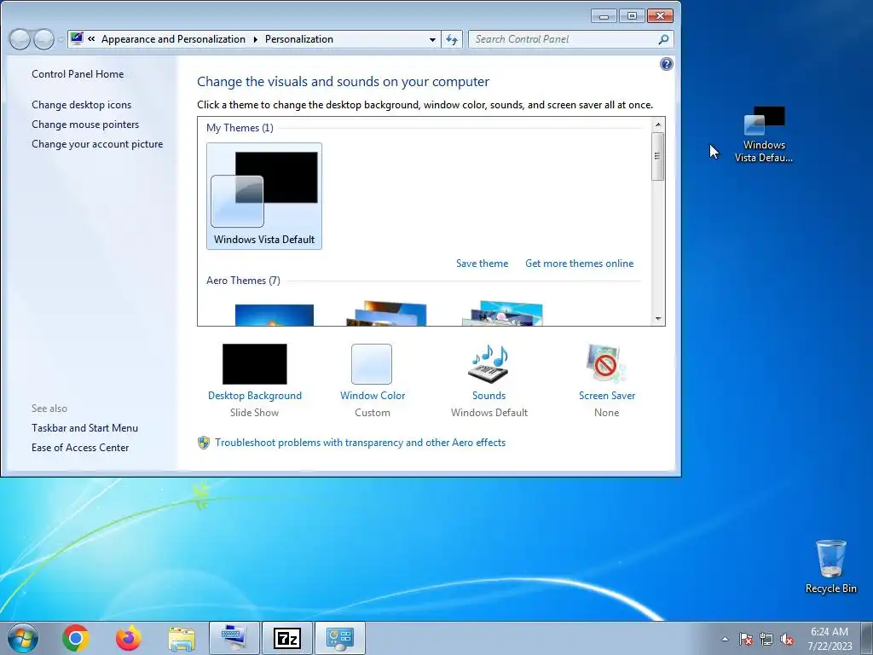Screen dimensions: 873x655
Task: Open the Sounds icon with piano keys
Action: (x=489, y=363)
